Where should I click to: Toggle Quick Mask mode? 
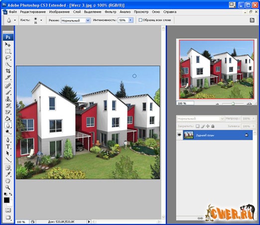pyautogui.click(x=8, y=210)
